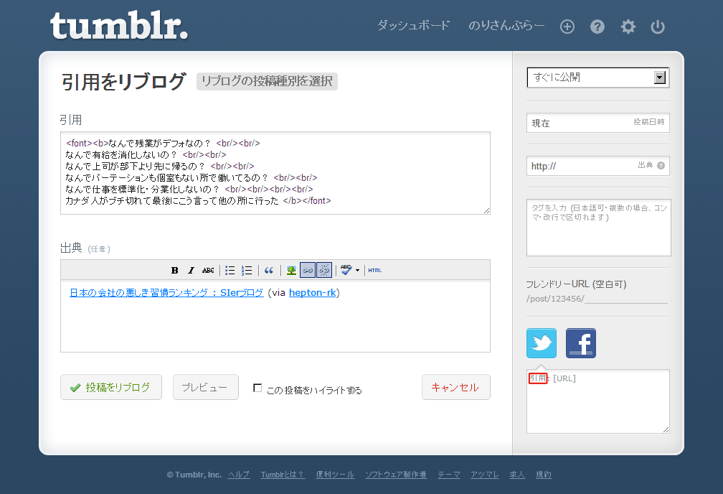Open '日本の会社の悪しき習慣ランキング' source link
Screen dimensions: 723x494
coord(166,293)
